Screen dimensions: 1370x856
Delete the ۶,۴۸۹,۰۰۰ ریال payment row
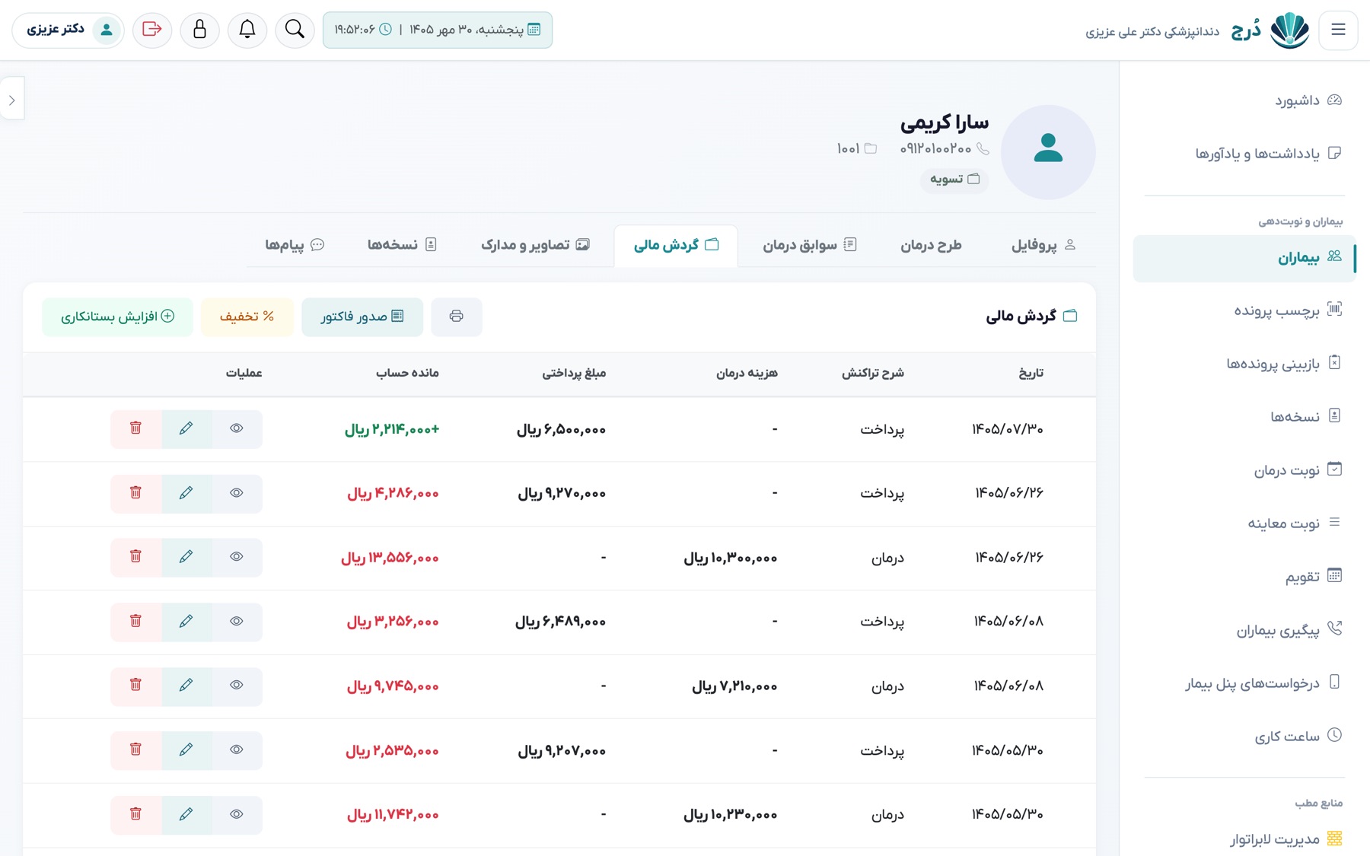135,622
